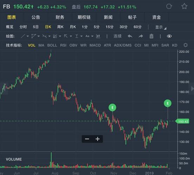Toggle continuous drawing mode 连续
Image resolution: width=194 pixels, height=175 pixels.
tap(118, 36)
